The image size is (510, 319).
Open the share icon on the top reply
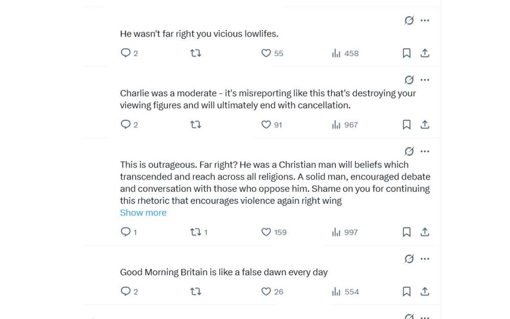tap(425, 53)
